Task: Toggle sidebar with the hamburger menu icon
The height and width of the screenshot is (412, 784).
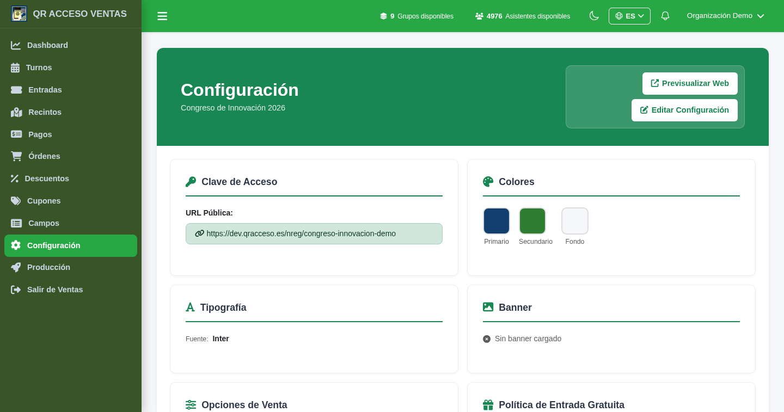Action: (x=162, y=16)
